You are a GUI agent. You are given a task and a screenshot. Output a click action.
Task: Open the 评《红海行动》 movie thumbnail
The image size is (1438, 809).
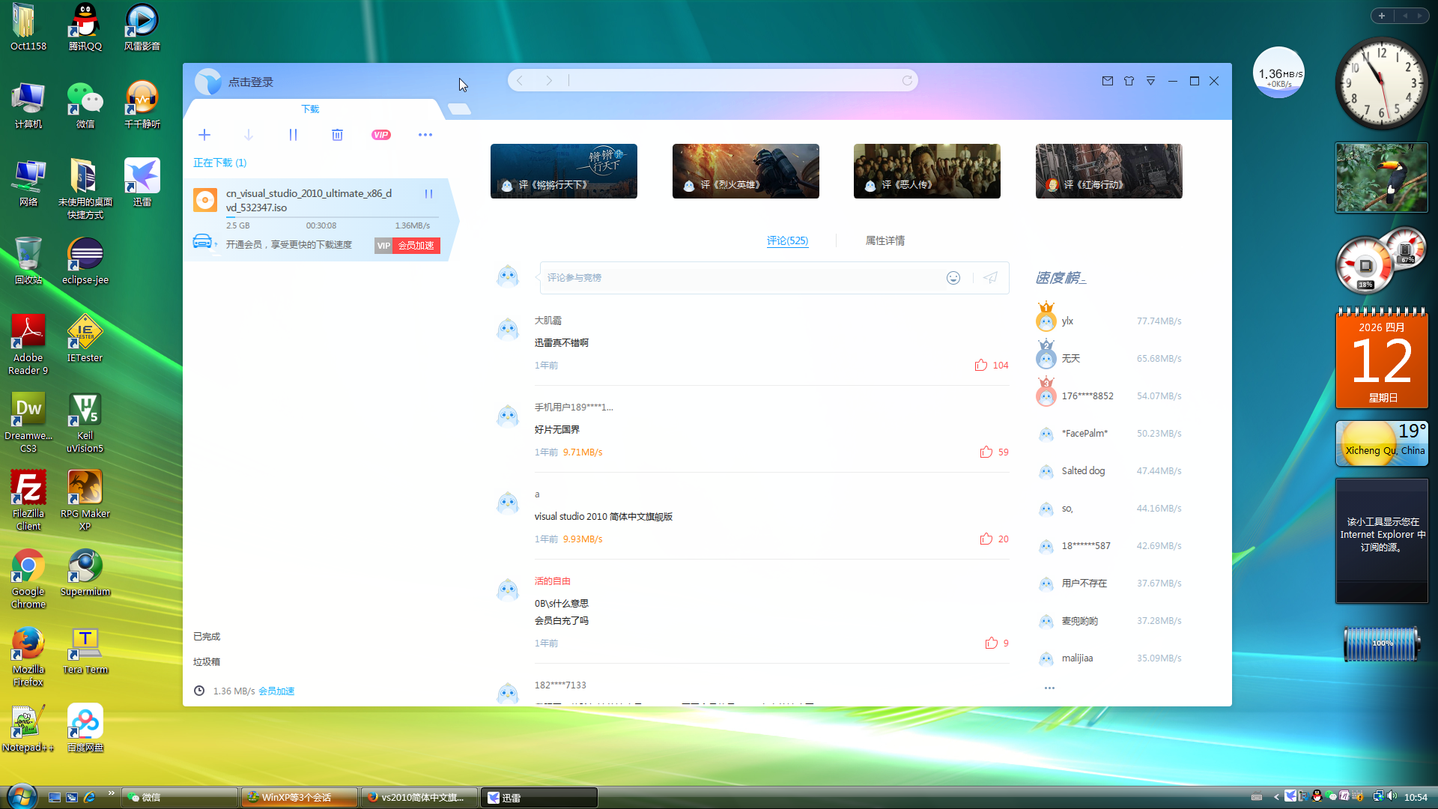pos(1108,172)
